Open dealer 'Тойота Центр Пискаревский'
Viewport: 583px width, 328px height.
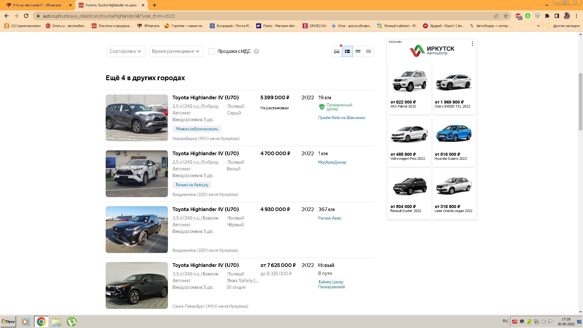pyautogui.click(x=332, y=284)
